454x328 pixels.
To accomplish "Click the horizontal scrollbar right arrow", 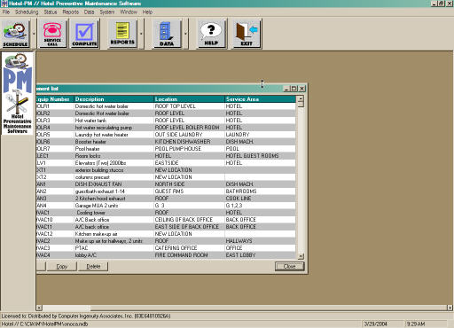I will 450,308.
